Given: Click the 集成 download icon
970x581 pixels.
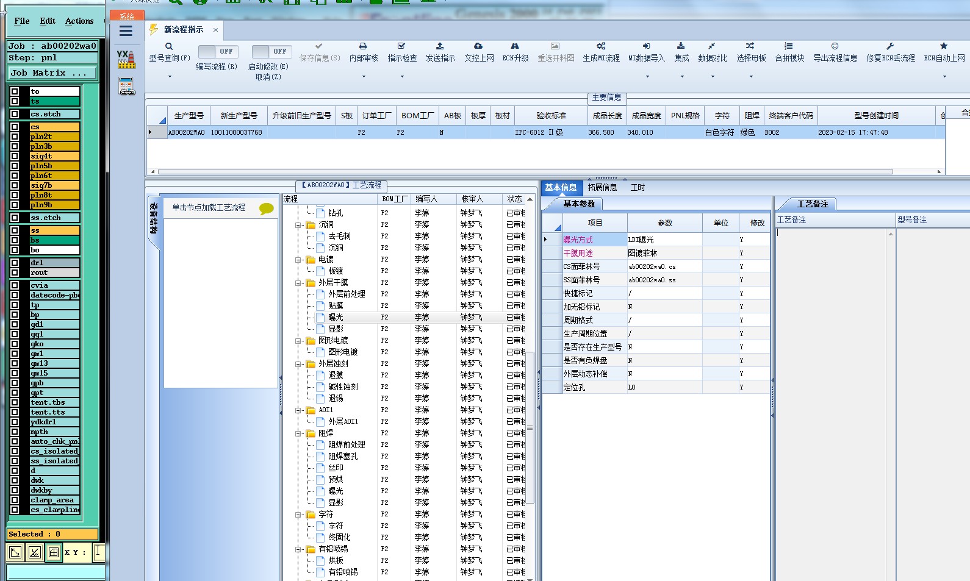Looking at the screenshot, I should pyautogui.click(x=681, y=46).
